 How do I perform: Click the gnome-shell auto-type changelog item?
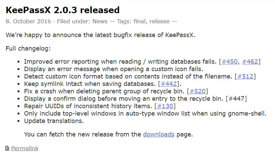(145, 114)
